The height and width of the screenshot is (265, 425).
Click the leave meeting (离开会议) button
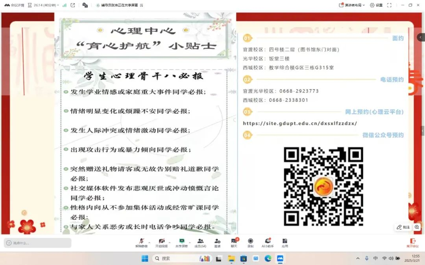click(x=412, y=243)
